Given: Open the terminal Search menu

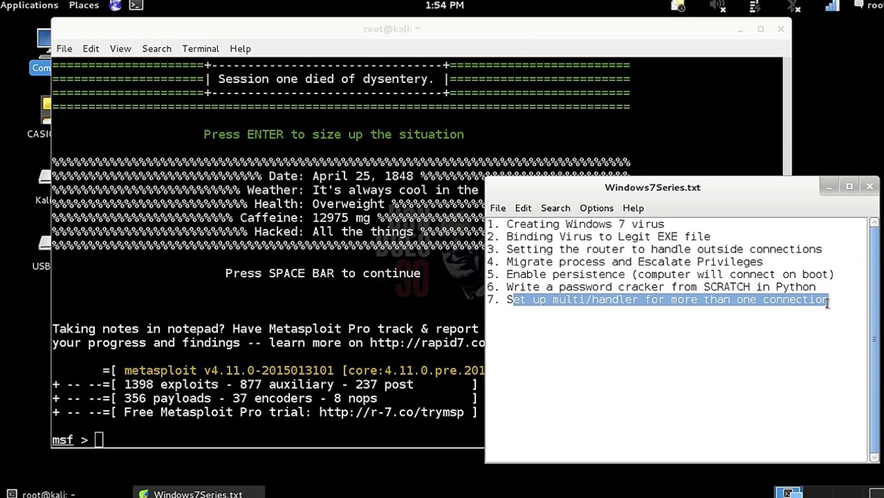Looking at the screenshot, I should click(156, 48).
